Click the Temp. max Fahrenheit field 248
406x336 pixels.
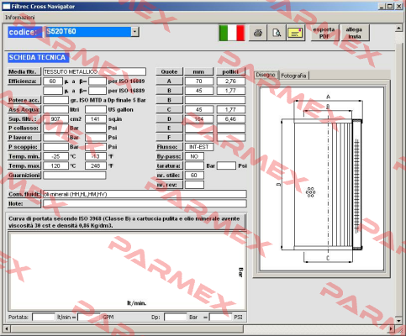(x=96, y=165)
